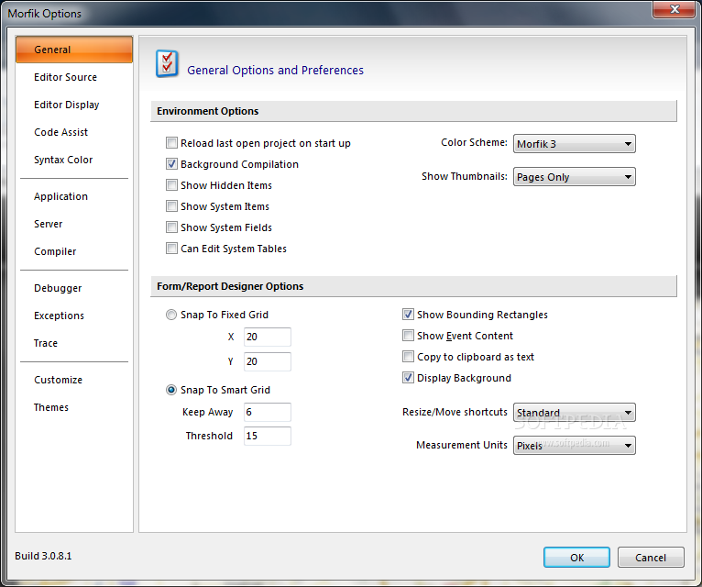The image size is (702, 587).
Task: Confirm with the OK button
Action: (x=576, y=558)
